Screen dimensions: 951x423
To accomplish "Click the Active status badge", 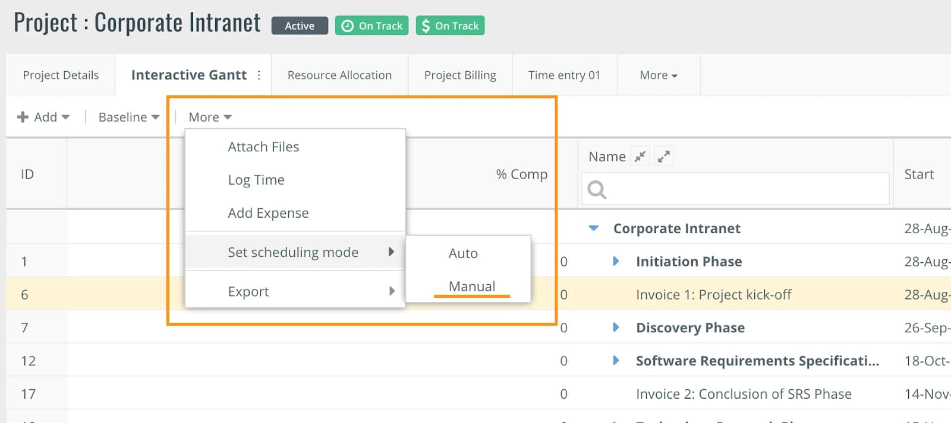I will [300, 26].
